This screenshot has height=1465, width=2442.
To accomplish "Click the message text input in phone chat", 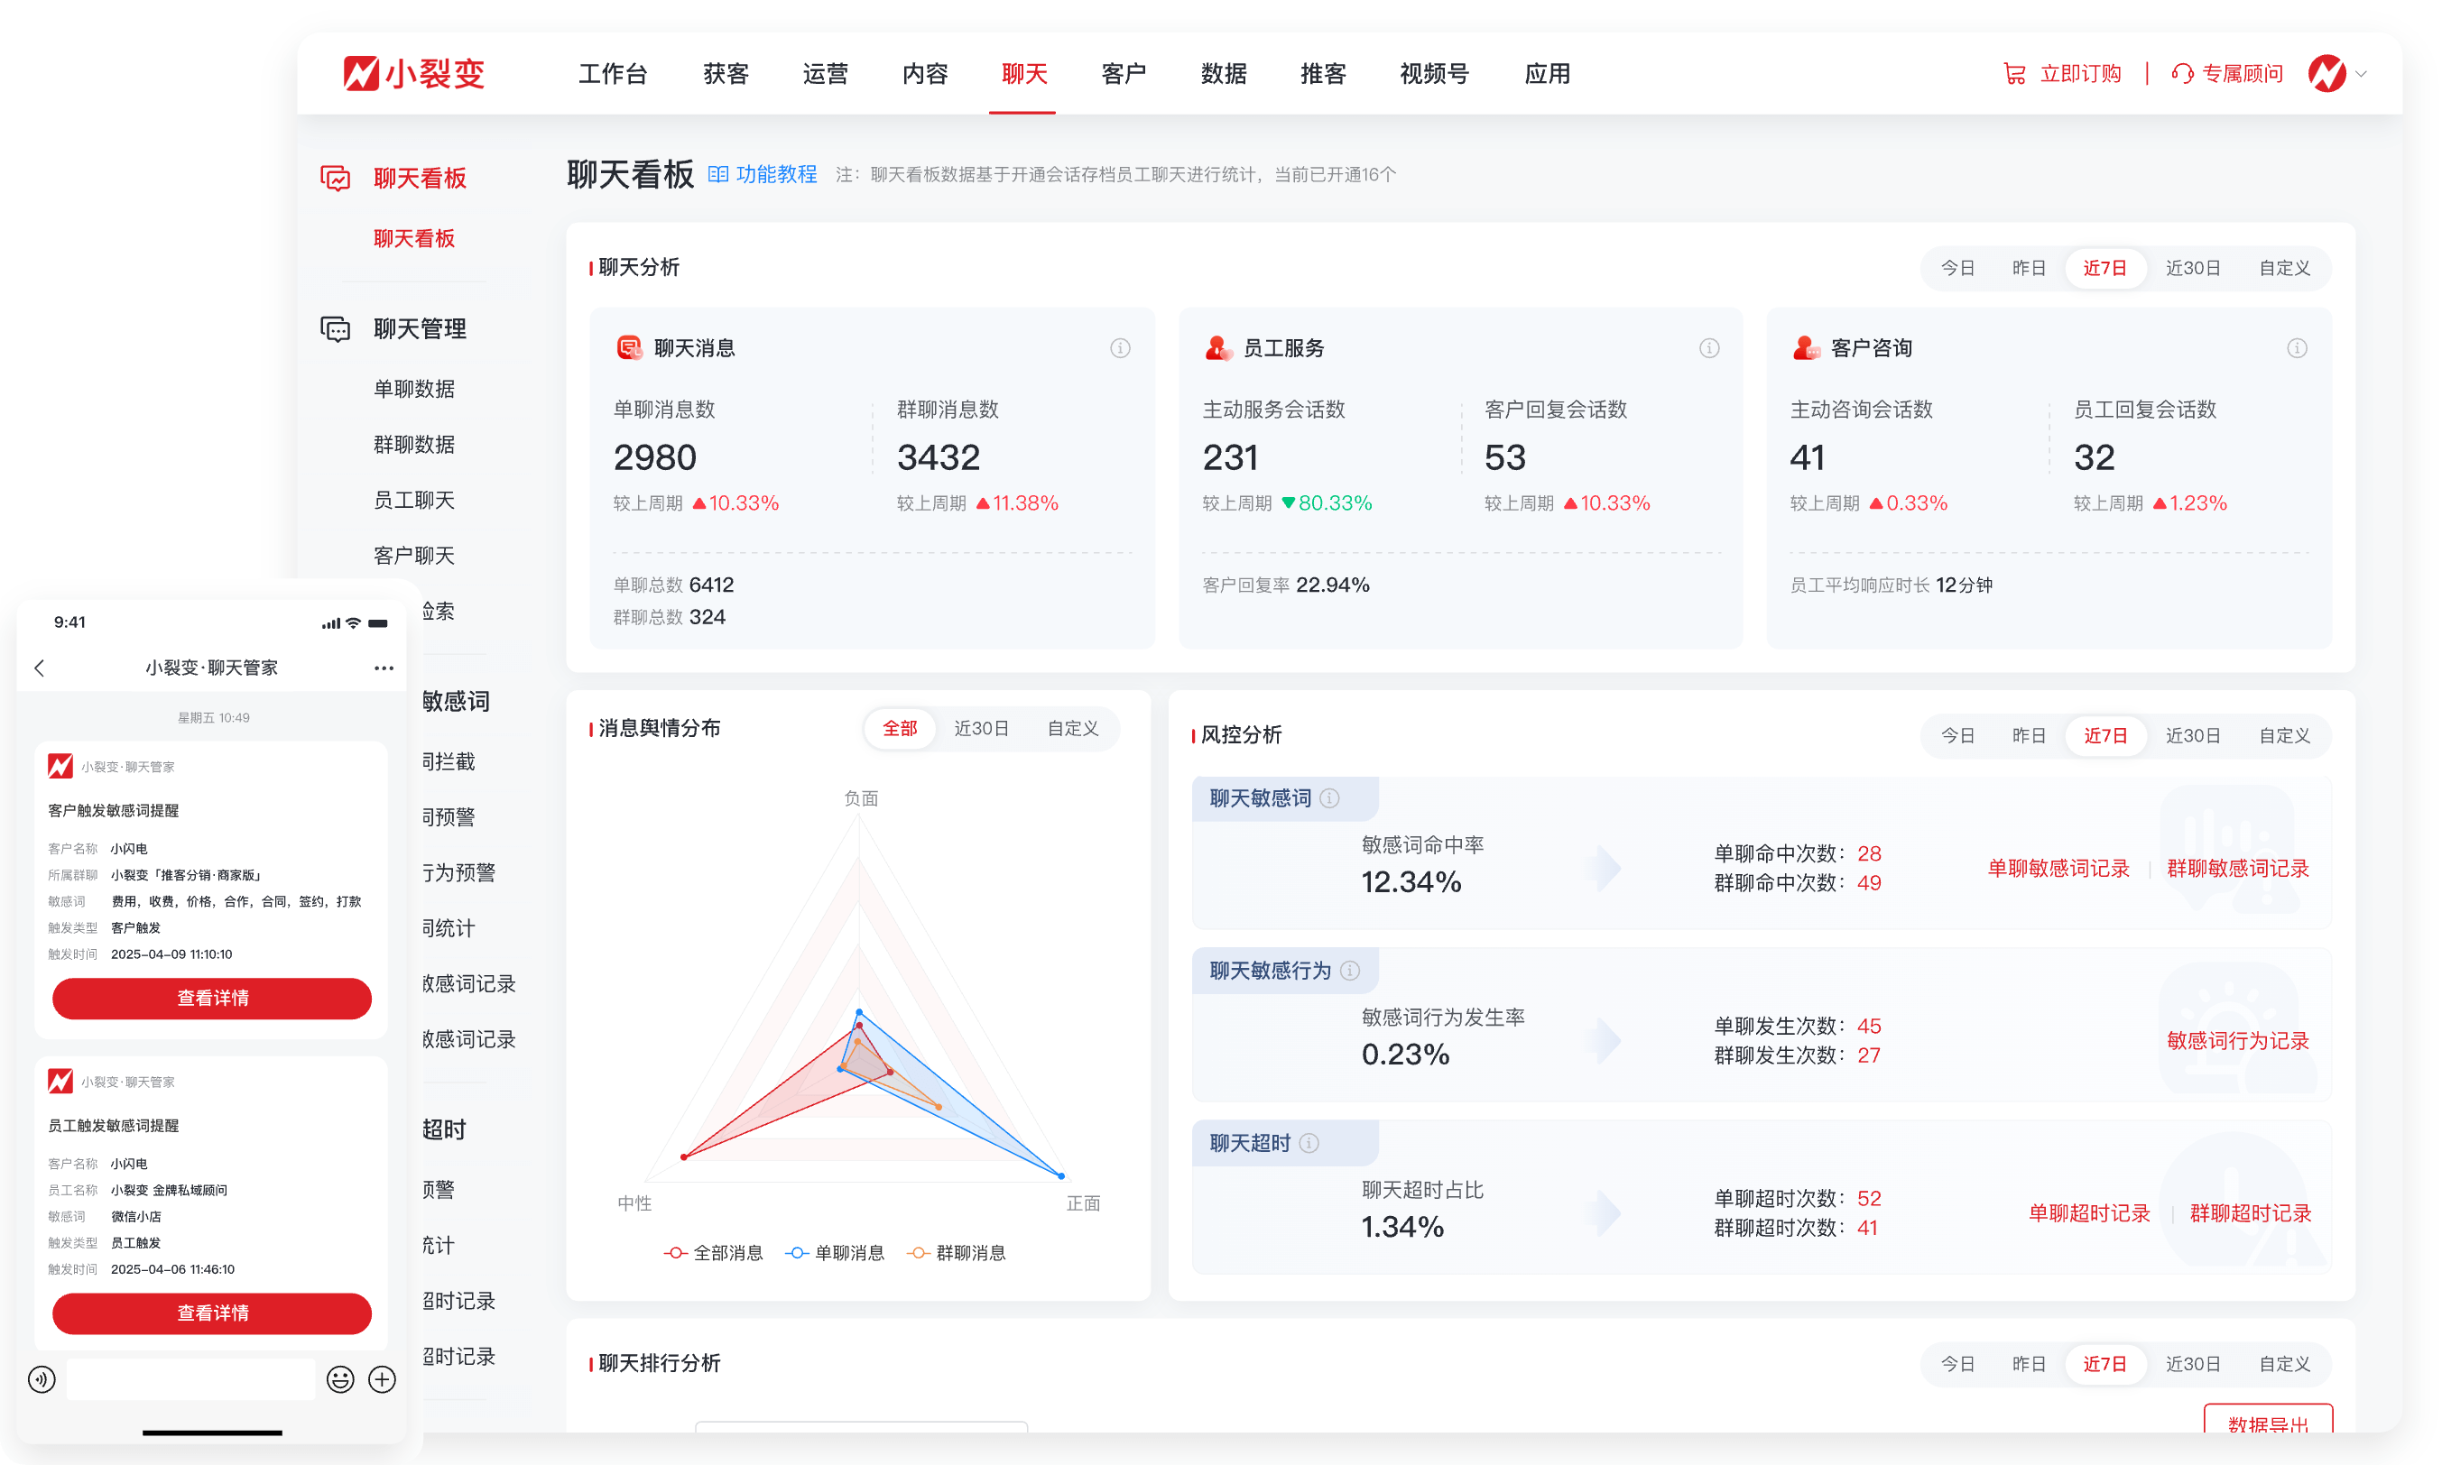I will pyautogui.click(x=190, y=1379).
